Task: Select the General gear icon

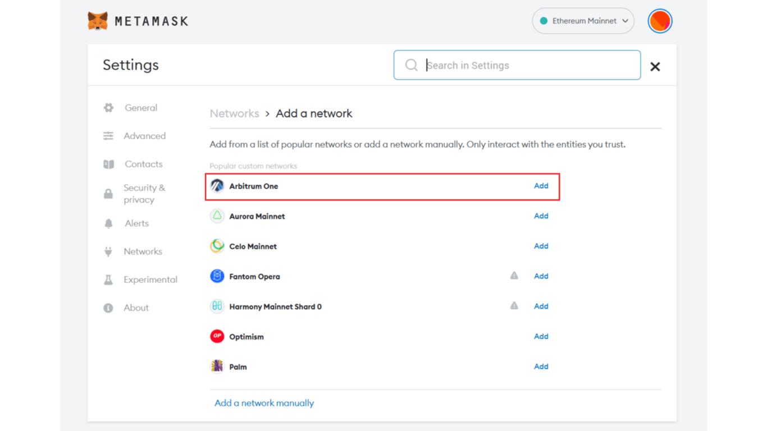Action: tap(108, 107)
